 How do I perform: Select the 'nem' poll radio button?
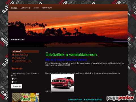(12, 82)
